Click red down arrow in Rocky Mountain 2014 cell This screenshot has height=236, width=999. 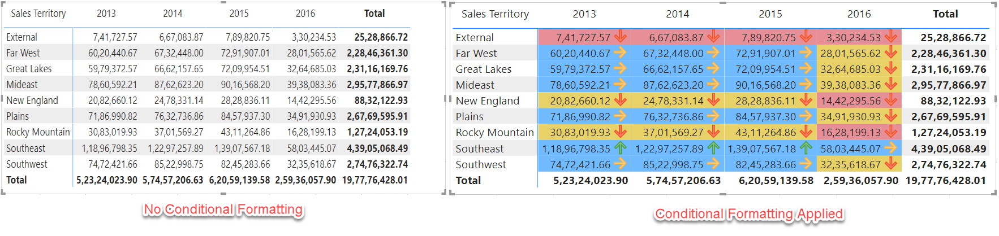point(713,133)
